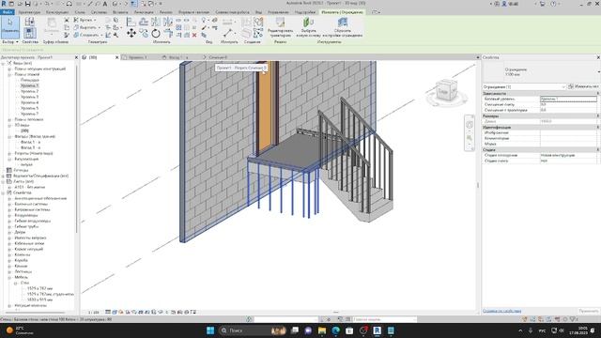This screenshot has width=601, height=338.
Task: Open the Файл tab
Action: [8, 12]
